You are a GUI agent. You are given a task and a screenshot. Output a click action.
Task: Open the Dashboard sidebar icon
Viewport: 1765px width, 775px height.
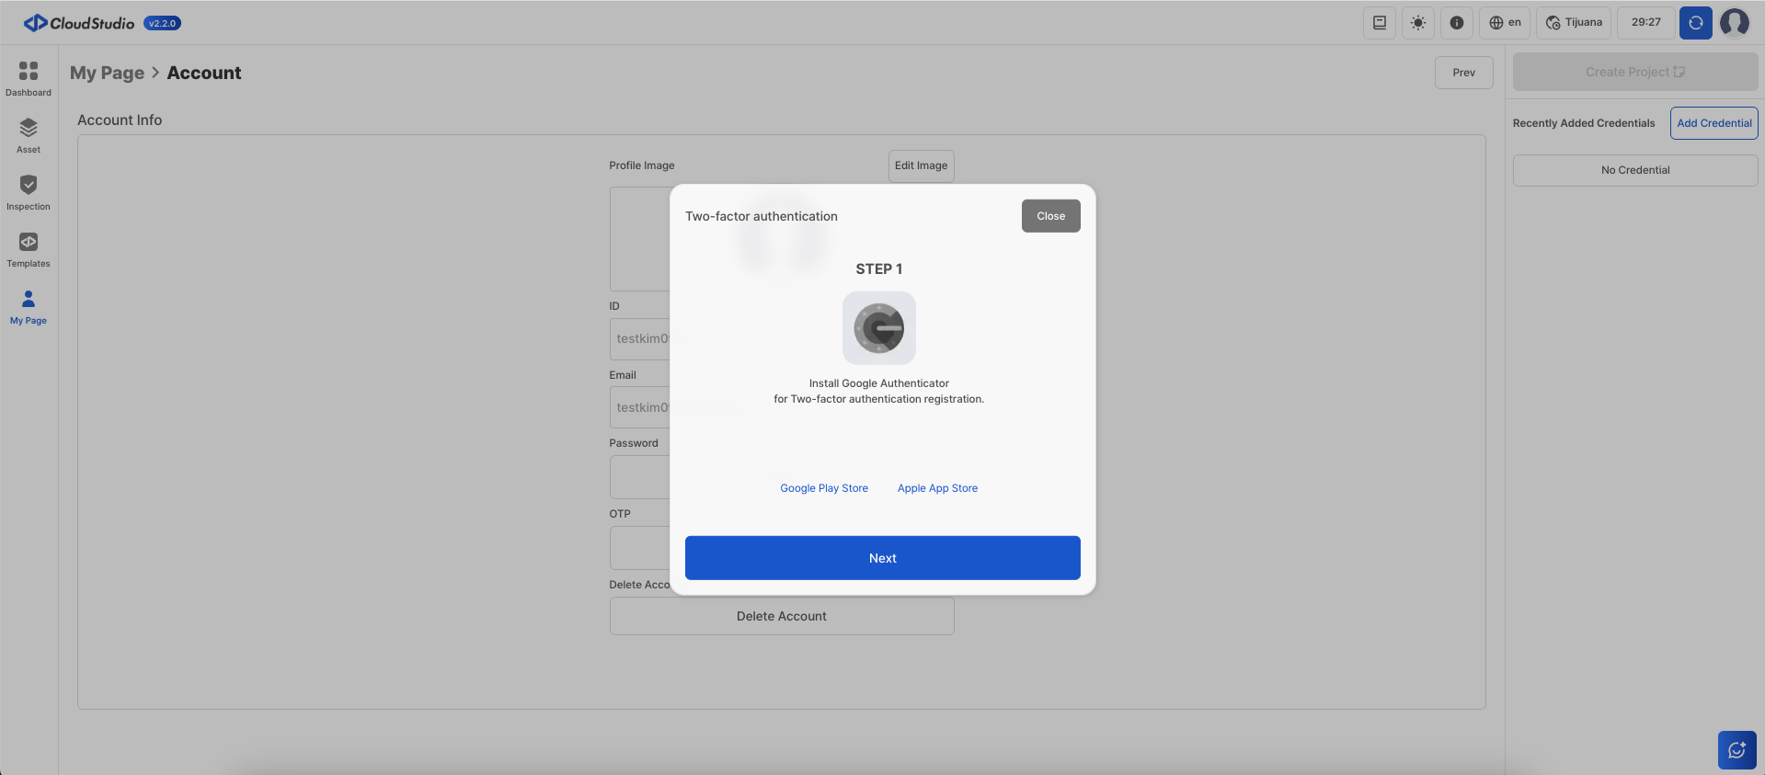pyautogui.click(x=29, y=72)
